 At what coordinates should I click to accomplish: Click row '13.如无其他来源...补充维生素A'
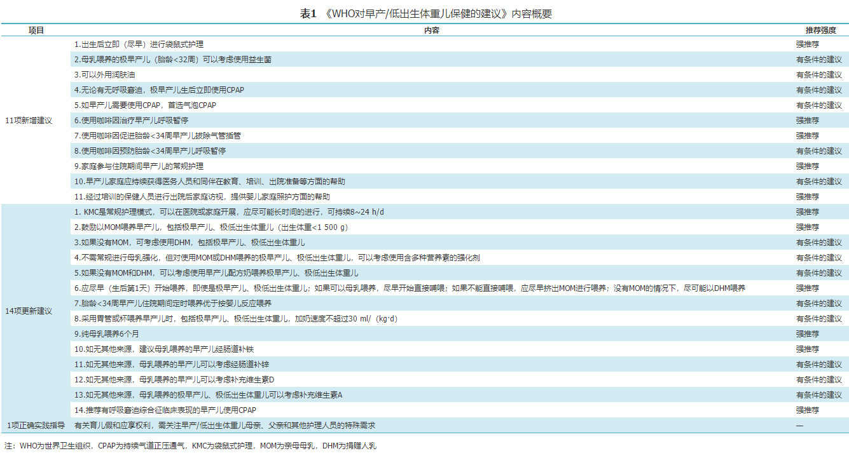209,395
